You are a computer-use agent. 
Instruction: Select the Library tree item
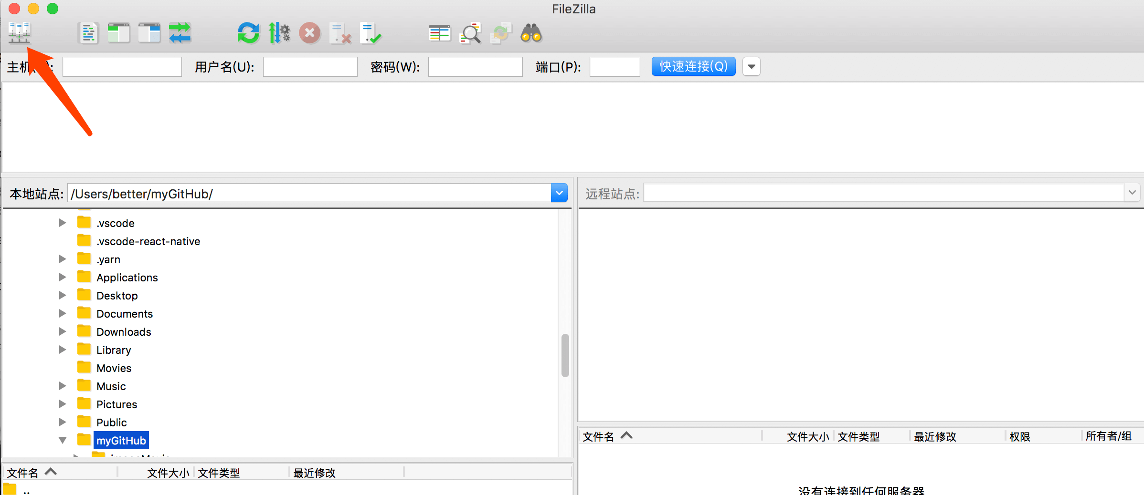point(114,350)
